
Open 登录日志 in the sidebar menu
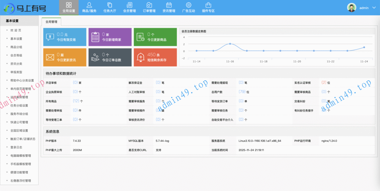pyautogui.click(x=16, y=147)
